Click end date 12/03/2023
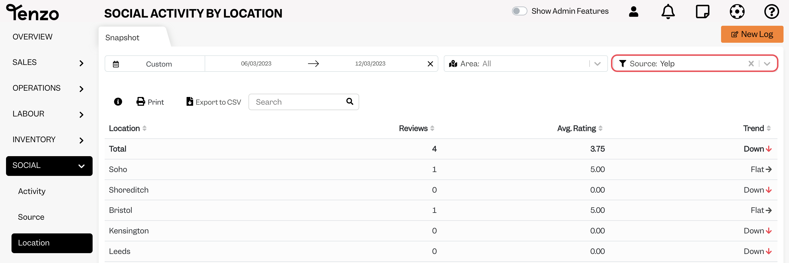This screenshot has height=263, width=789. (x=370, y=64)
